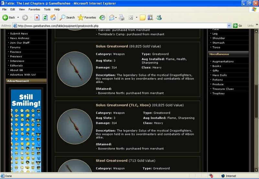This screenshot has width=259, height=179.
Task: Open the Previews link
Action: [x=16, y=56]
